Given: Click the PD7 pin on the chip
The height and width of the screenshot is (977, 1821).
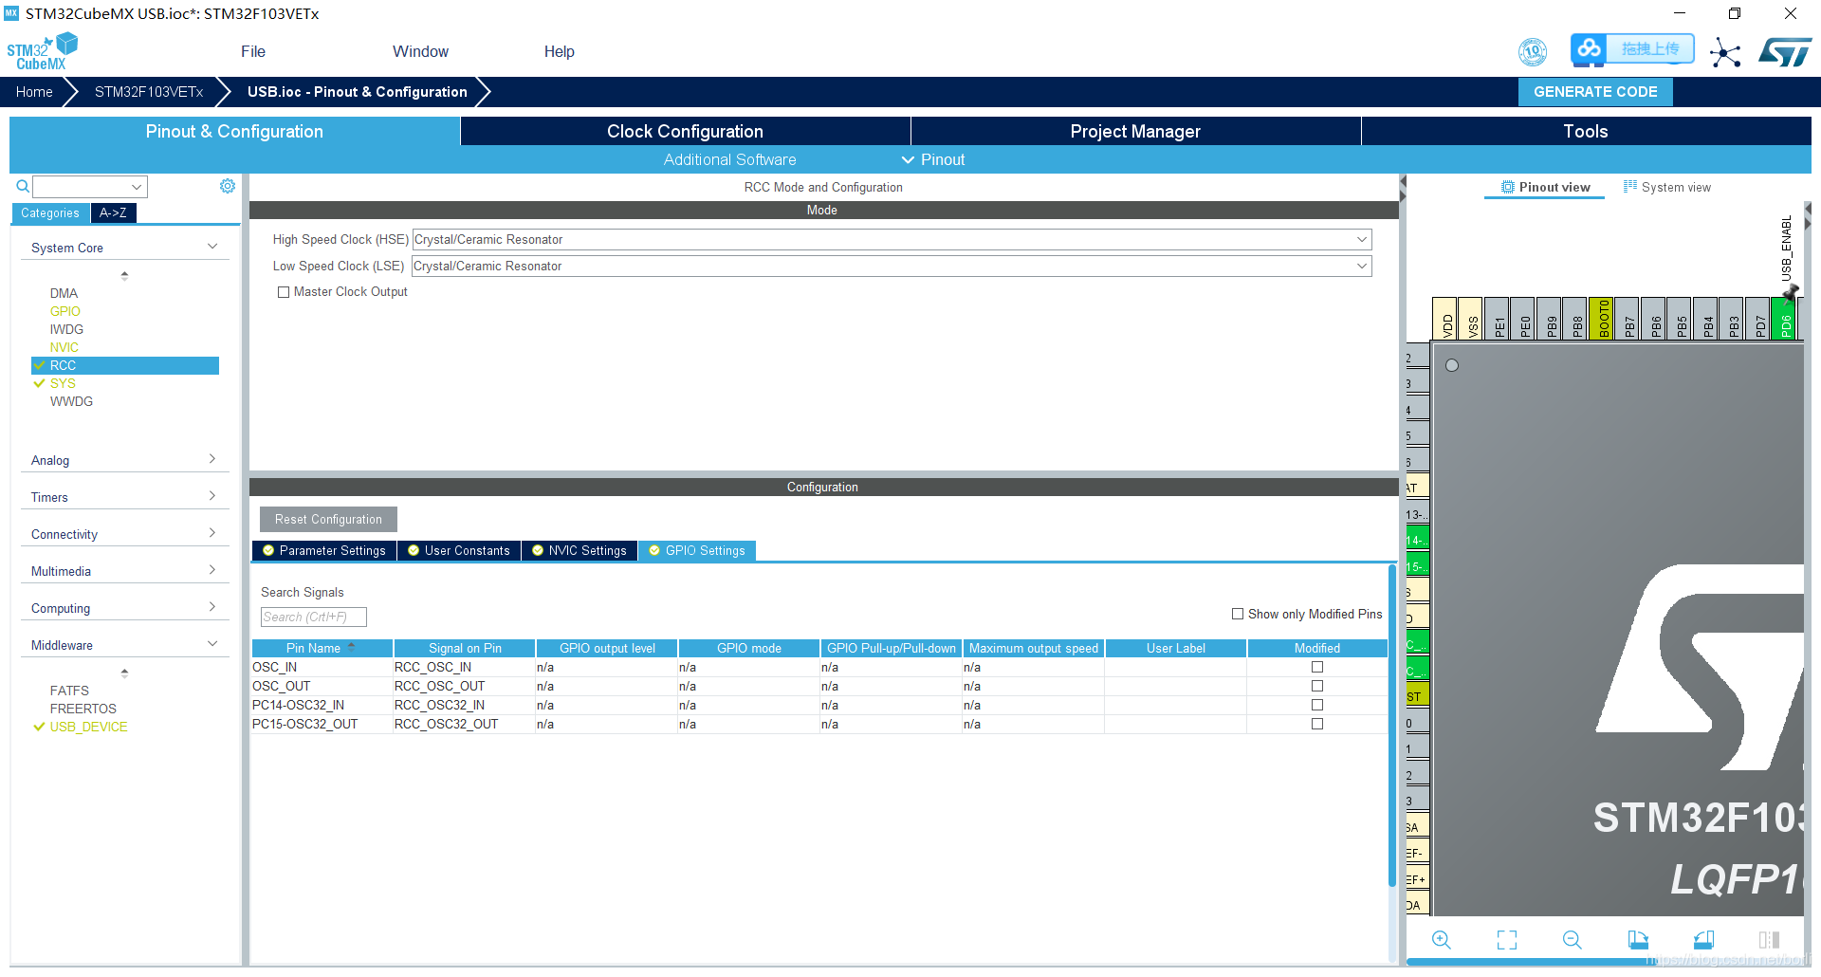Looking at the screenshot, I should 1758,319.
